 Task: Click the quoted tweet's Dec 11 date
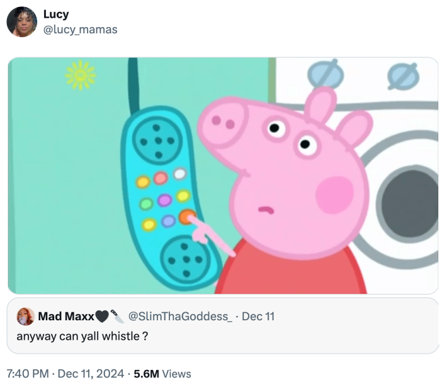click(x=258, y=316)
